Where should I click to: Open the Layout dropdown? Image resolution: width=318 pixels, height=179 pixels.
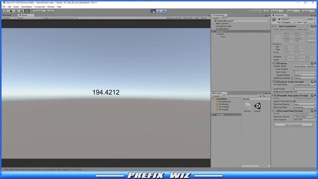(308, 11)
